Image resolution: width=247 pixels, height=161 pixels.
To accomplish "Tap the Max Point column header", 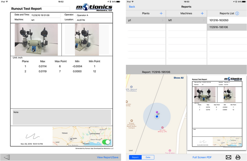I will coord(61,61).
